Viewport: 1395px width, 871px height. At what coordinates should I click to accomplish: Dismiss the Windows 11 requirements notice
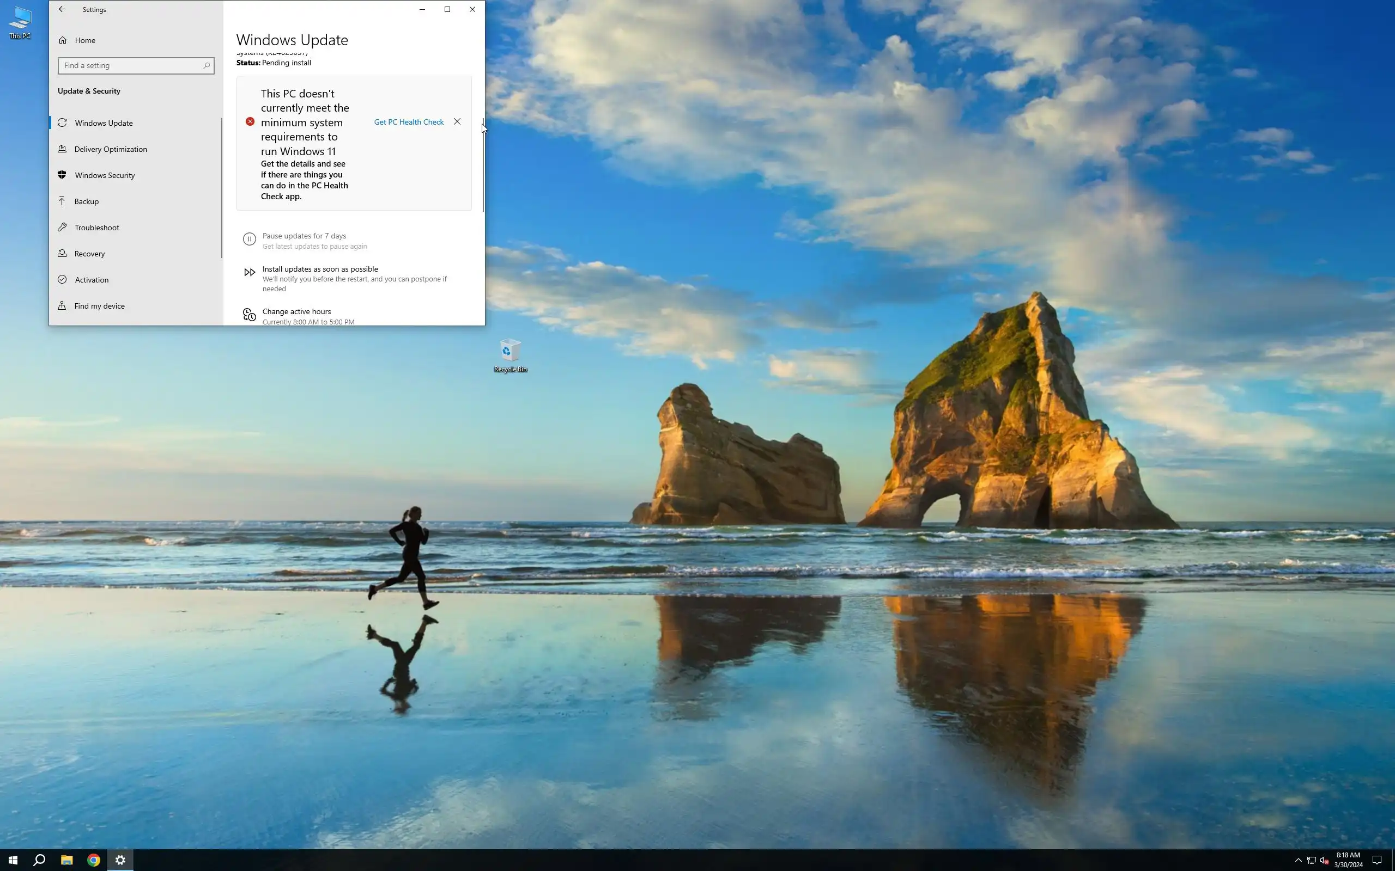457,121
